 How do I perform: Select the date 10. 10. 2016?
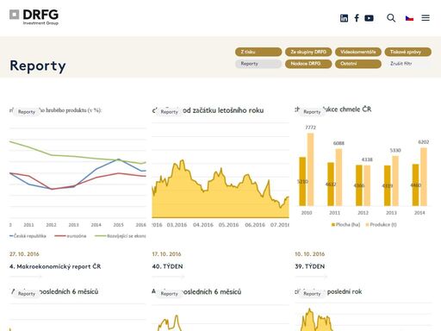309,254
